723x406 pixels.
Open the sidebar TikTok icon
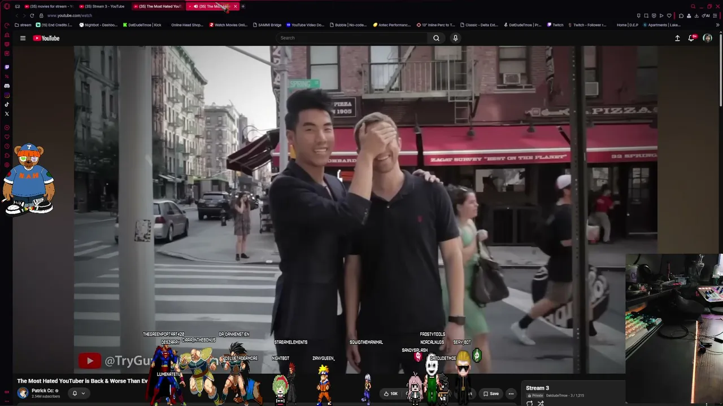click(7, 104)
